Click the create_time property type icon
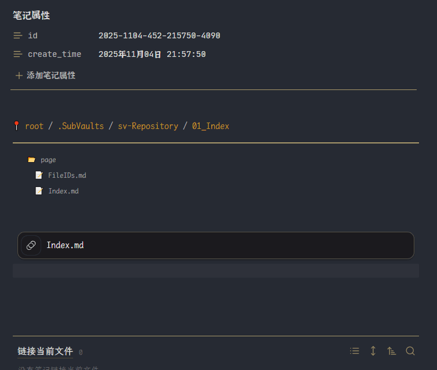The image size is (437, 370). pos(18,55)
